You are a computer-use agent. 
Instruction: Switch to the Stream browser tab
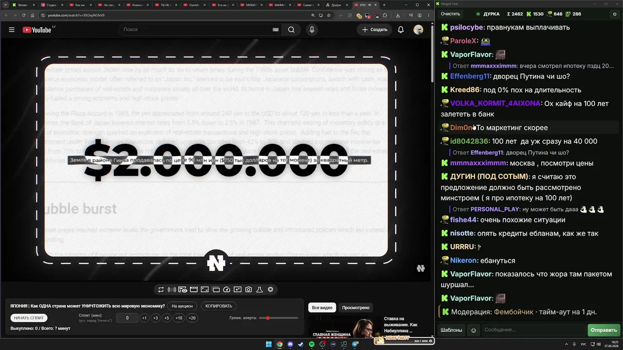[x=22, y=5]
